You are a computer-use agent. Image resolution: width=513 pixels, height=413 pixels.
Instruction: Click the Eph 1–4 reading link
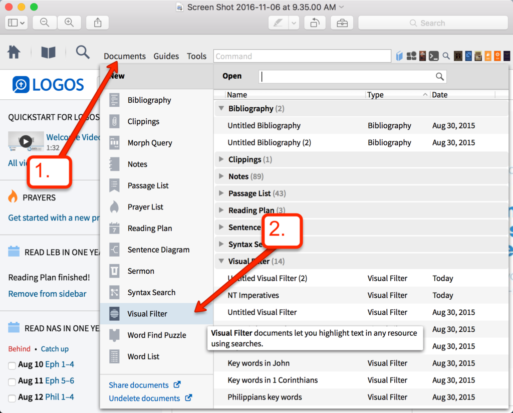[x=60, y=364]
